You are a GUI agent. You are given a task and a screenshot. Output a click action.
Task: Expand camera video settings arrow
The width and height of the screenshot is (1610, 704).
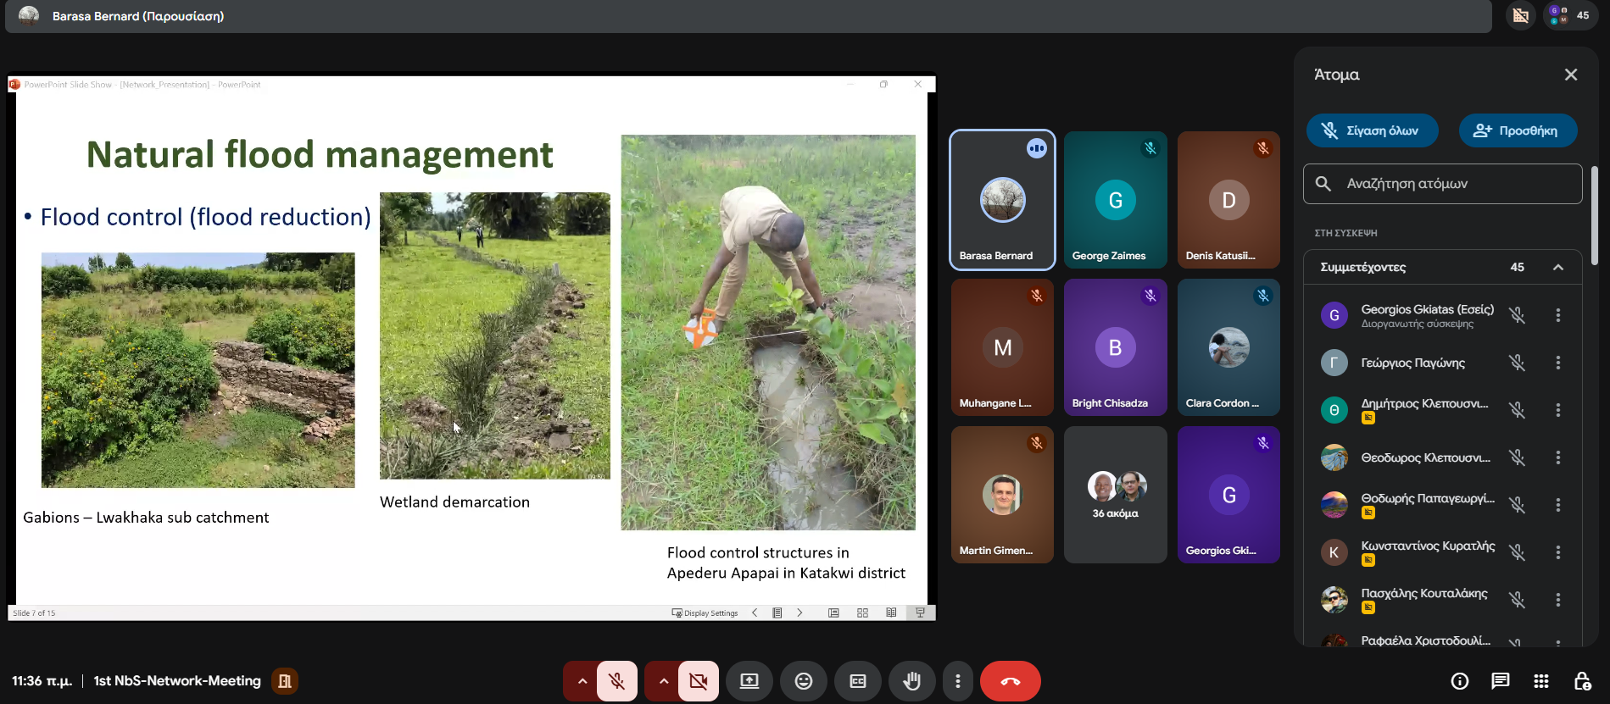pyautogui.click(x=663, y=681)
